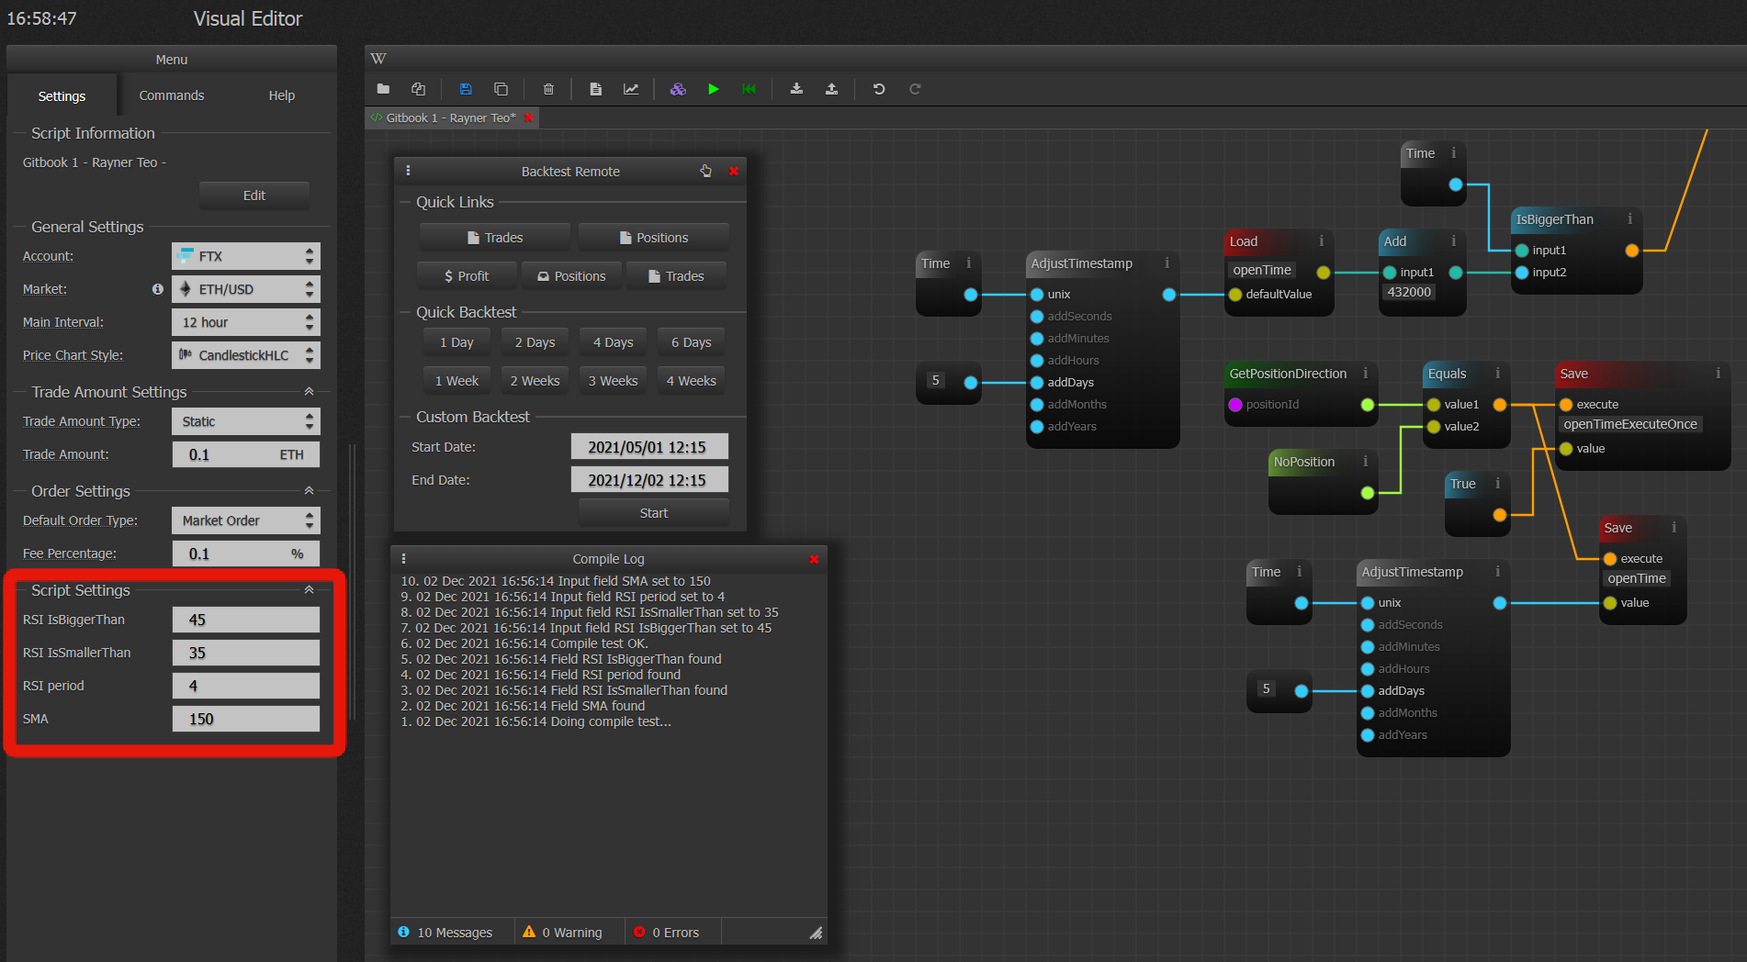This screenshot has height=962, width=1747.
Task: Click the open folder icon in toolbar
Action: 383,89
